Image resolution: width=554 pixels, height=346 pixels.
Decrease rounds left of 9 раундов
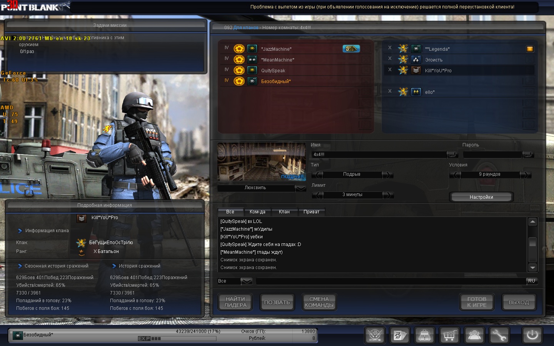pos(455,175)
